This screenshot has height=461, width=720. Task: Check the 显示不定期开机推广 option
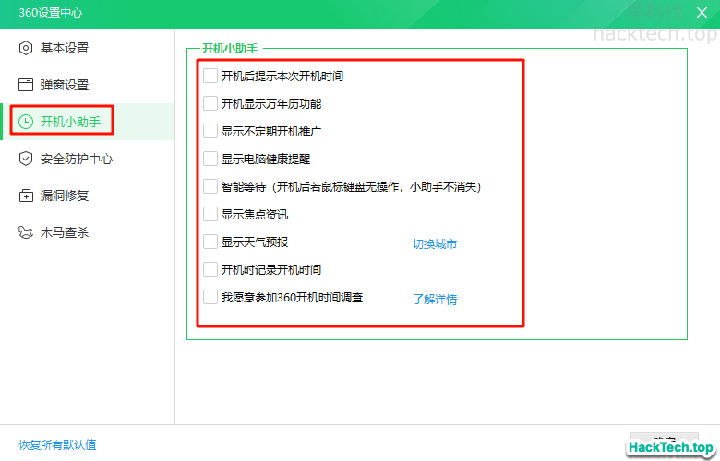(210, 131)
